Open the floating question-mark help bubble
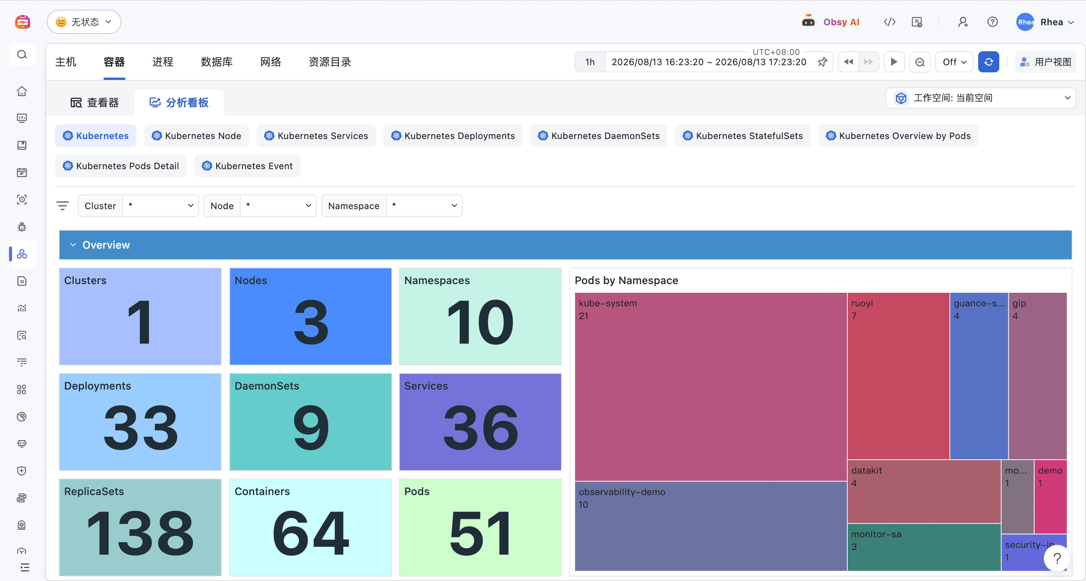Screen dimensions: 1086x581 click(1057, 558)
